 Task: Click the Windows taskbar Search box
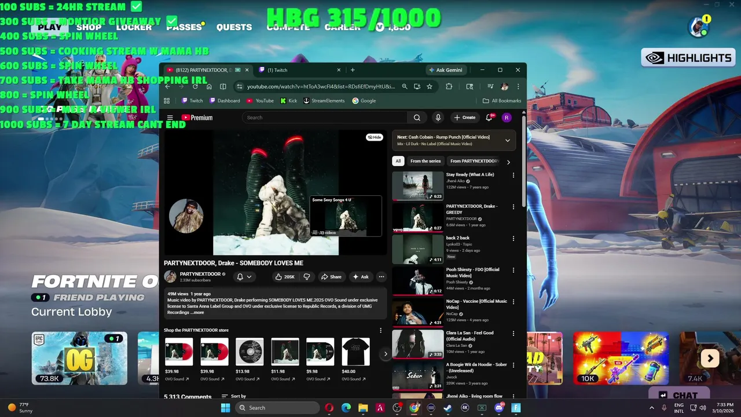pyautogui.click(x=277, y=408)
